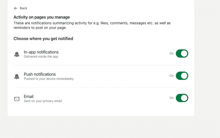This screenshot has width=220, height=138.
Task: Click 'Pushed to your device immediately' text
Action: point(49,79)
